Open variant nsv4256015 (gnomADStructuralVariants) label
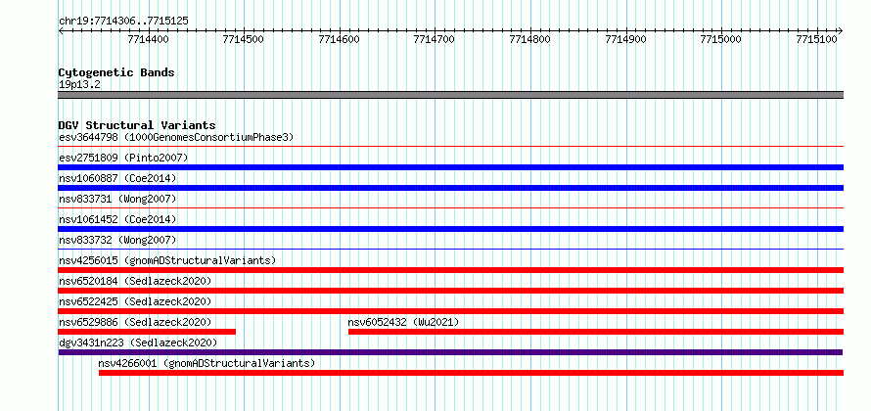 (167, 260)
